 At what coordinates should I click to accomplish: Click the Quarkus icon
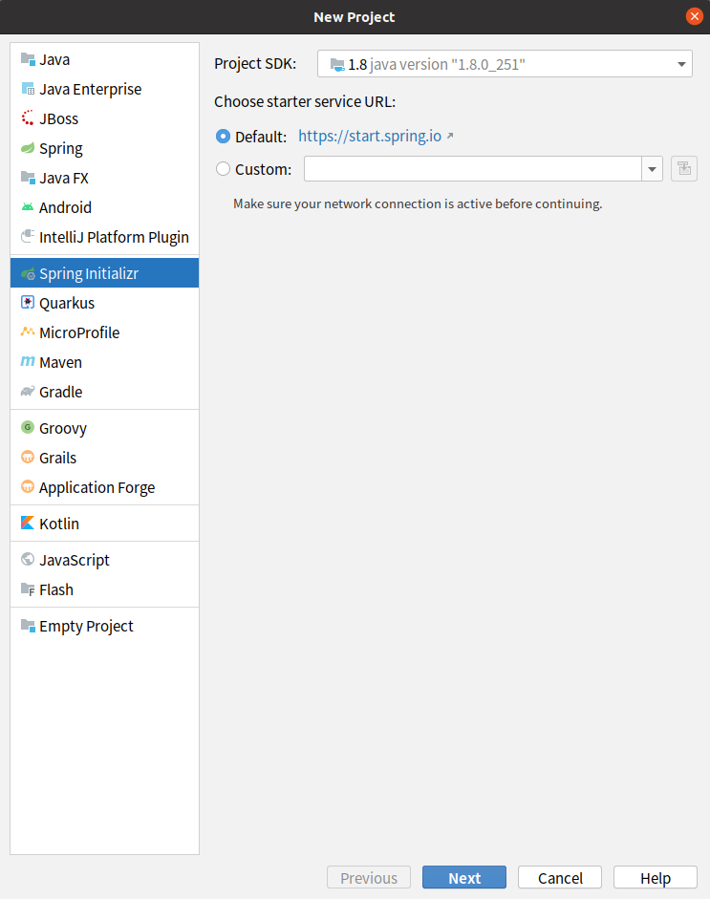click(28, 303)
